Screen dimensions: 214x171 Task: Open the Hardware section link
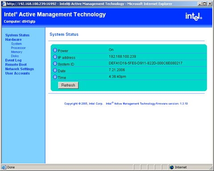point(13,40)
